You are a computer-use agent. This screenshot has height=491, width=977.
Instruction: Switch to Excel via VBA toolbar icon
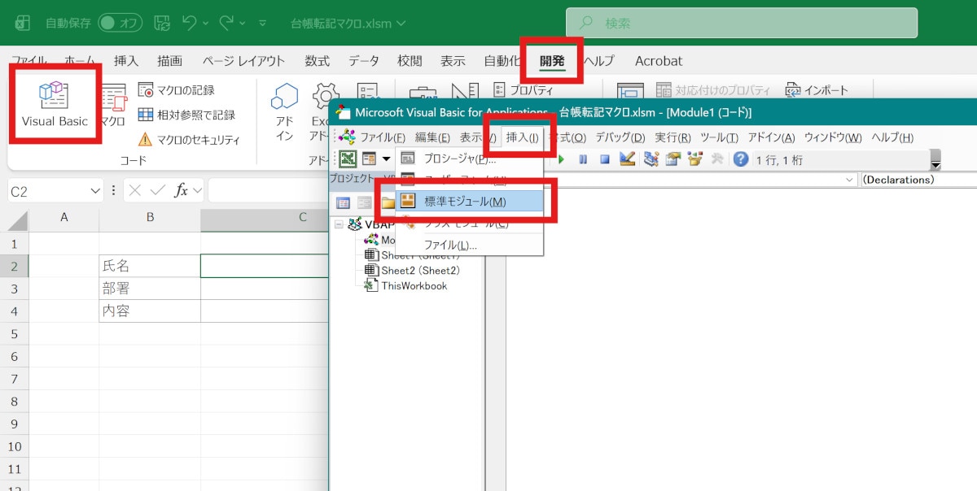pyautogui.click(x=348, y=159)
